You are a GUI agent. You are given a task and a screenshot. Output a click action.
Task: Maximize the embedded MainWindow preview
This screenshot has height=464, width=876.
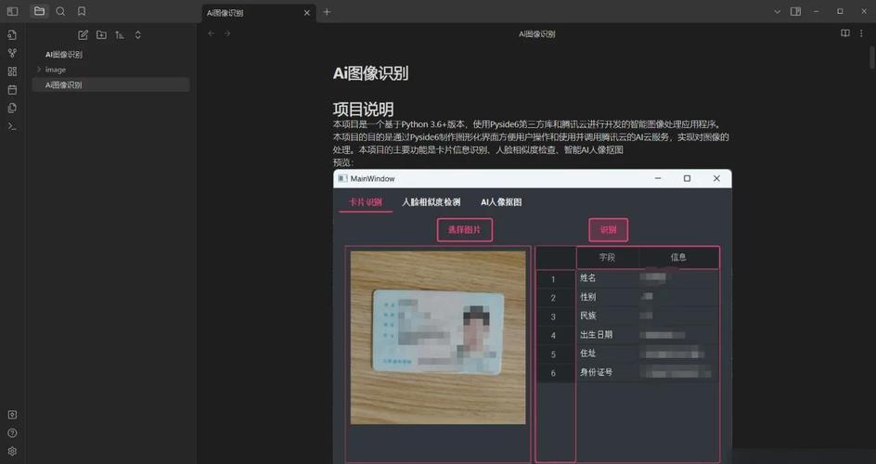coord(688,179)
